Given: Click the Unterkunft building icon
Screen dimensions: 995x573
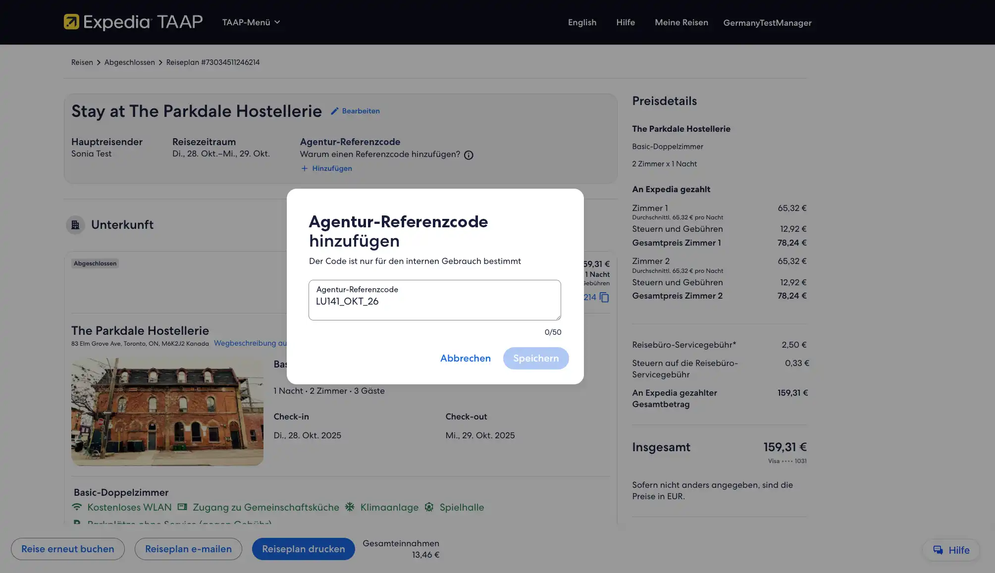Looking at the screenshot, I should pyautogui.click(x=75, y=225).
